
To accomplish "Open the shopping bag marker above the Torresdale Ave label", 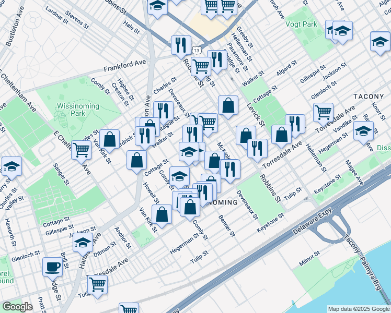I will click(x=281, y=135).
